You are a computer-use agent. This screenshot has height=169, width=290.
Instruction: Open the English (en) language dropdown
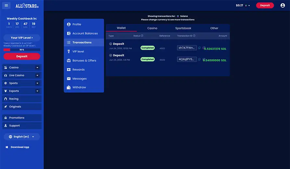coord(22,137)
